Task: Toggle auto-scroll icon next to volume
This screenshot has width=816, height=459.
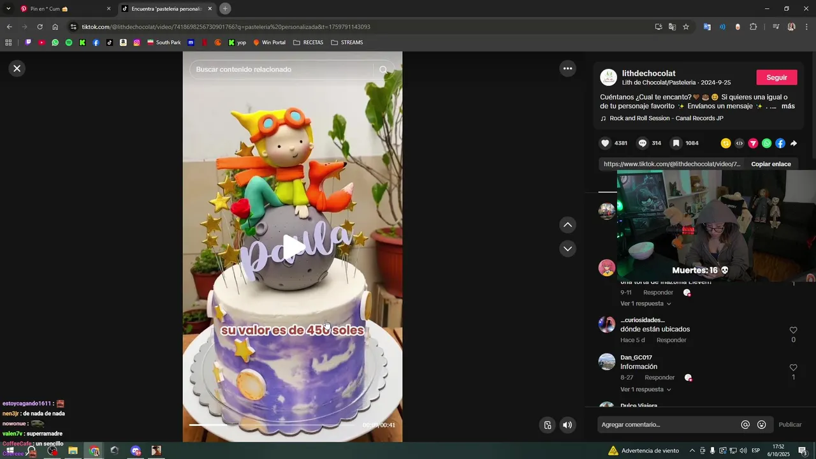Action: (x=547, y=425)
